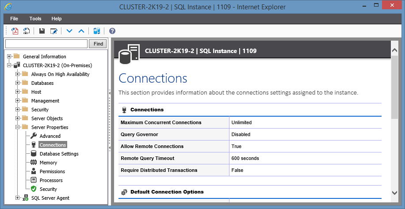Click the Memory chip icon
This screenshot has width=405, height=209.
[x=34, y=162]
